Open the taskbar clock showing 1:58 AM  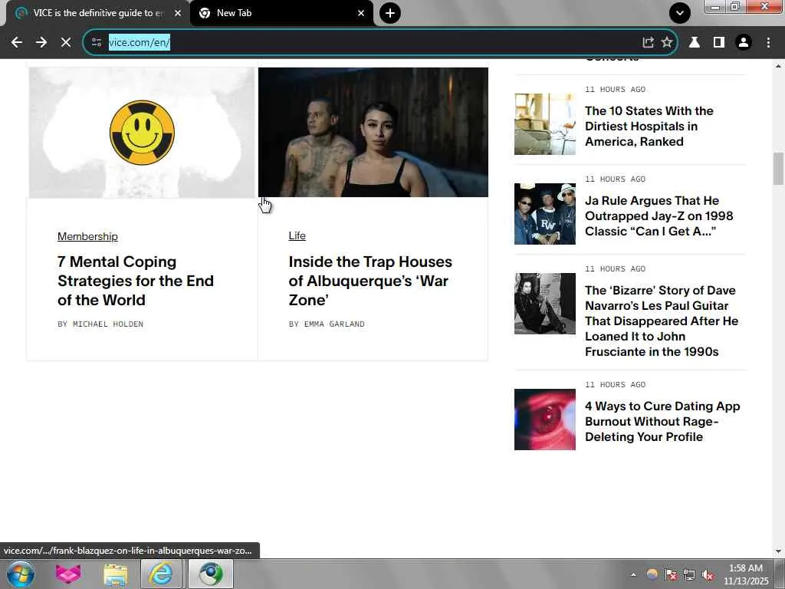pyautogui.click(x=745, y=574)
